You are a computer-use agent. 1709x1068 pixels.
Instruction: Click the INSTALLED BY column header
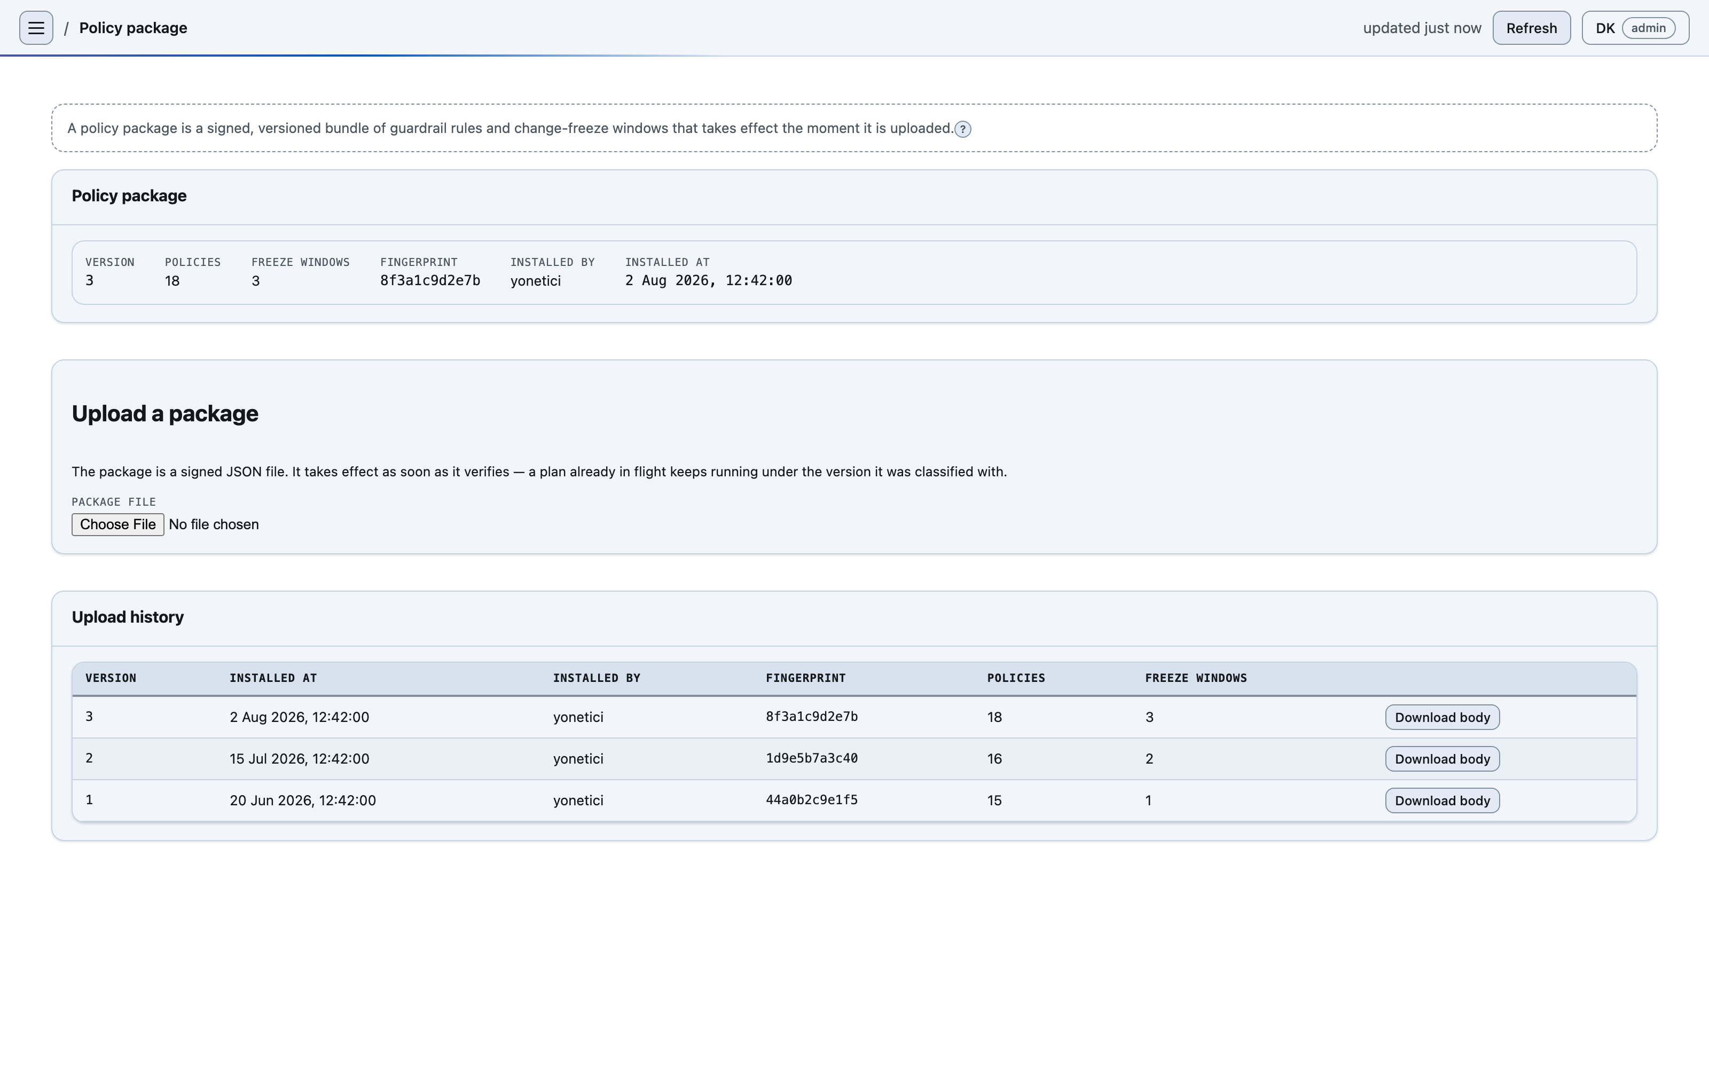click(597, 678)
